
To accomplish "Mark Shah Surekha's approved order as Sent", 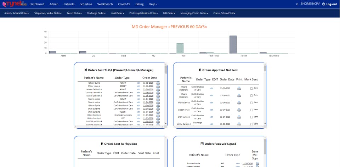I will pyautogui.click(x=251, y=117).
